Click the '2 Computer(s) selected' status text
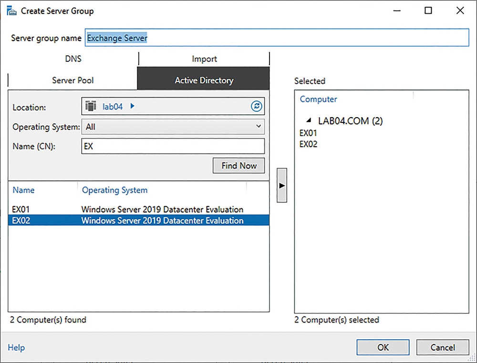This screenshot has width=477, height=363. [x=337, y=320]
